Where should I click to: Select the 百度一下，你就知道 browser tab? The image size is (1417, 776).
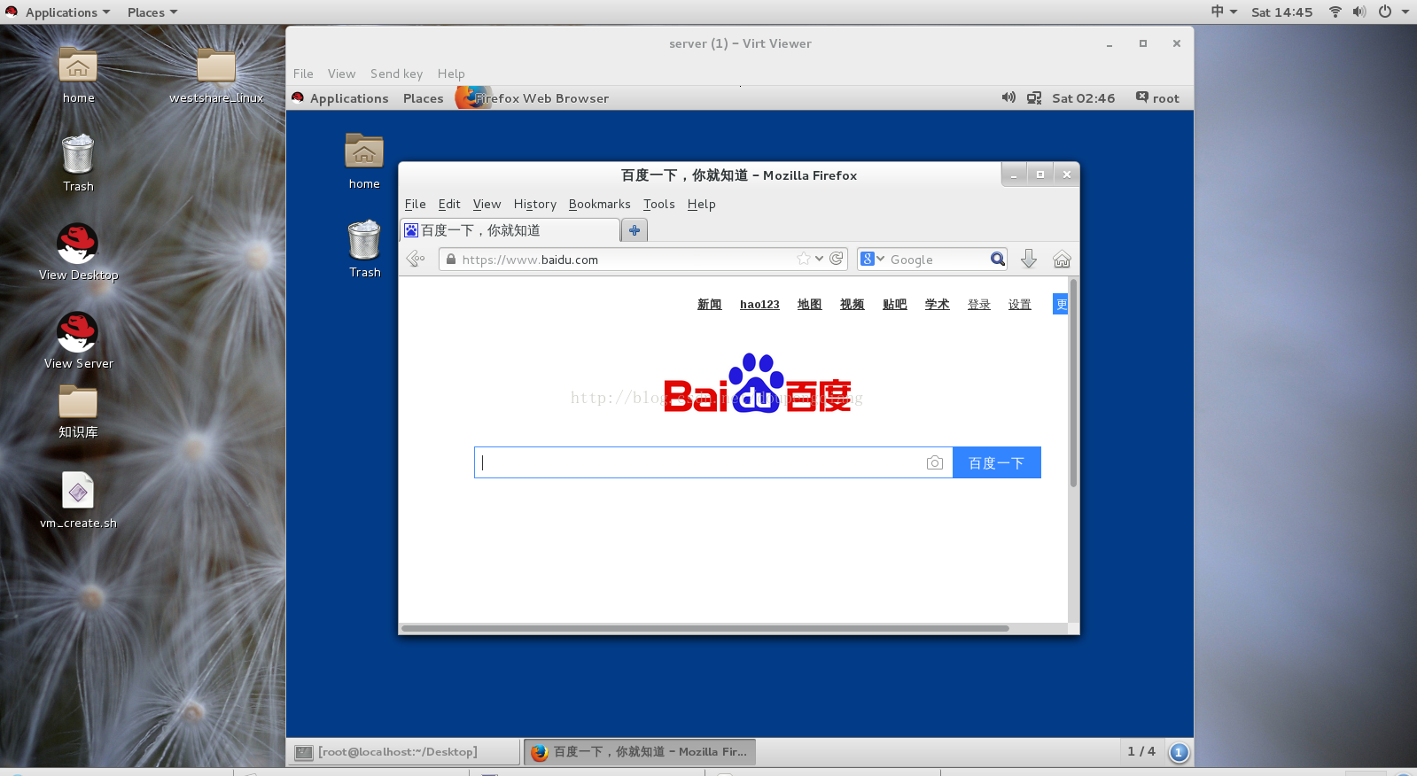click(x=510, y=230)
